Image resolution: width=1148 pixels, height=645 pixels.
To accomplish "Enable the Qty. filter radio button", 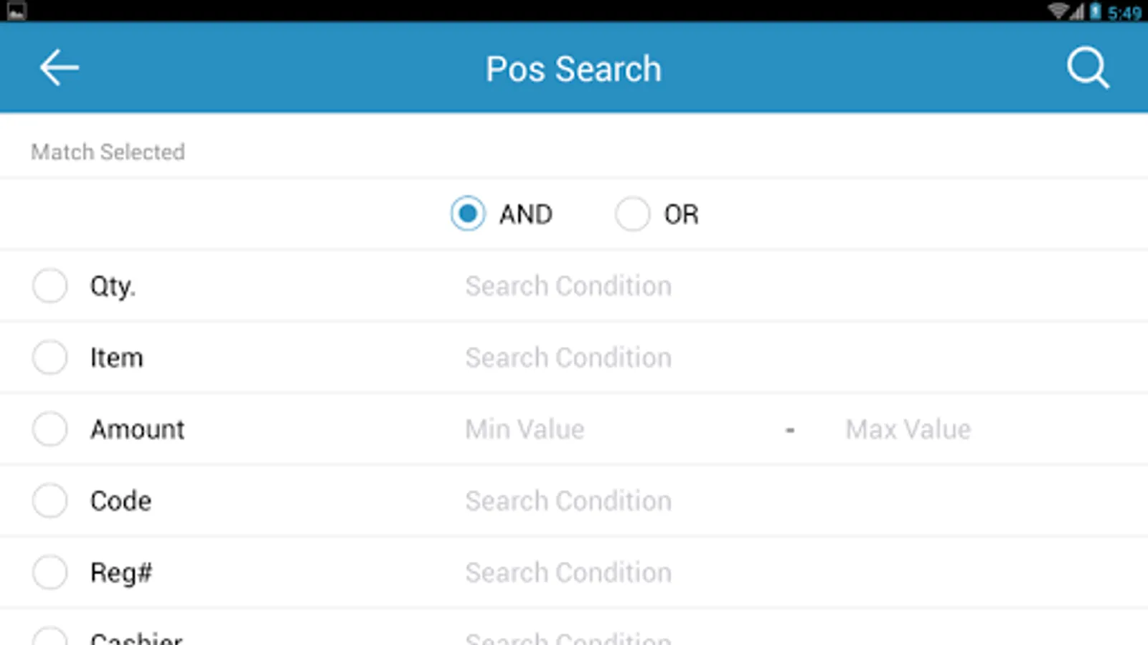I will 50,285.
